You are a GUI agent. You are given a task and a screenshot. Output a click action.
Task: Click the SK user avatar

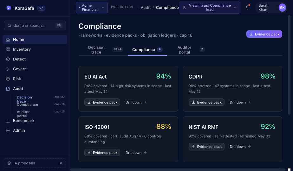[x=282, y=8]
